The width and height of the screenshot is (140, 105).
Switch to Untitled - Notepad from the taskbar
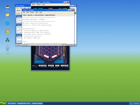pos(37,103)
